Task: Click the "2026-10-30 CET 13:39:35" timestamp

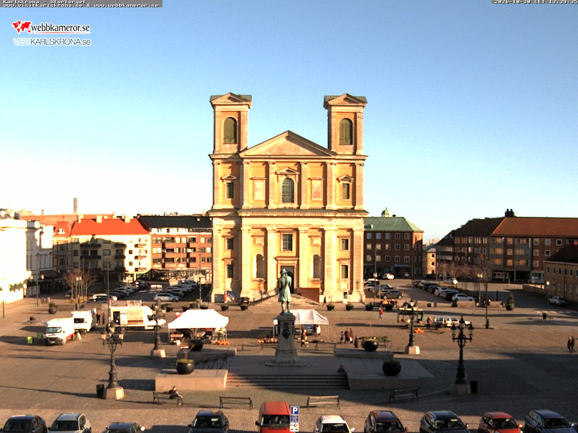Action: tap(536, 2)
